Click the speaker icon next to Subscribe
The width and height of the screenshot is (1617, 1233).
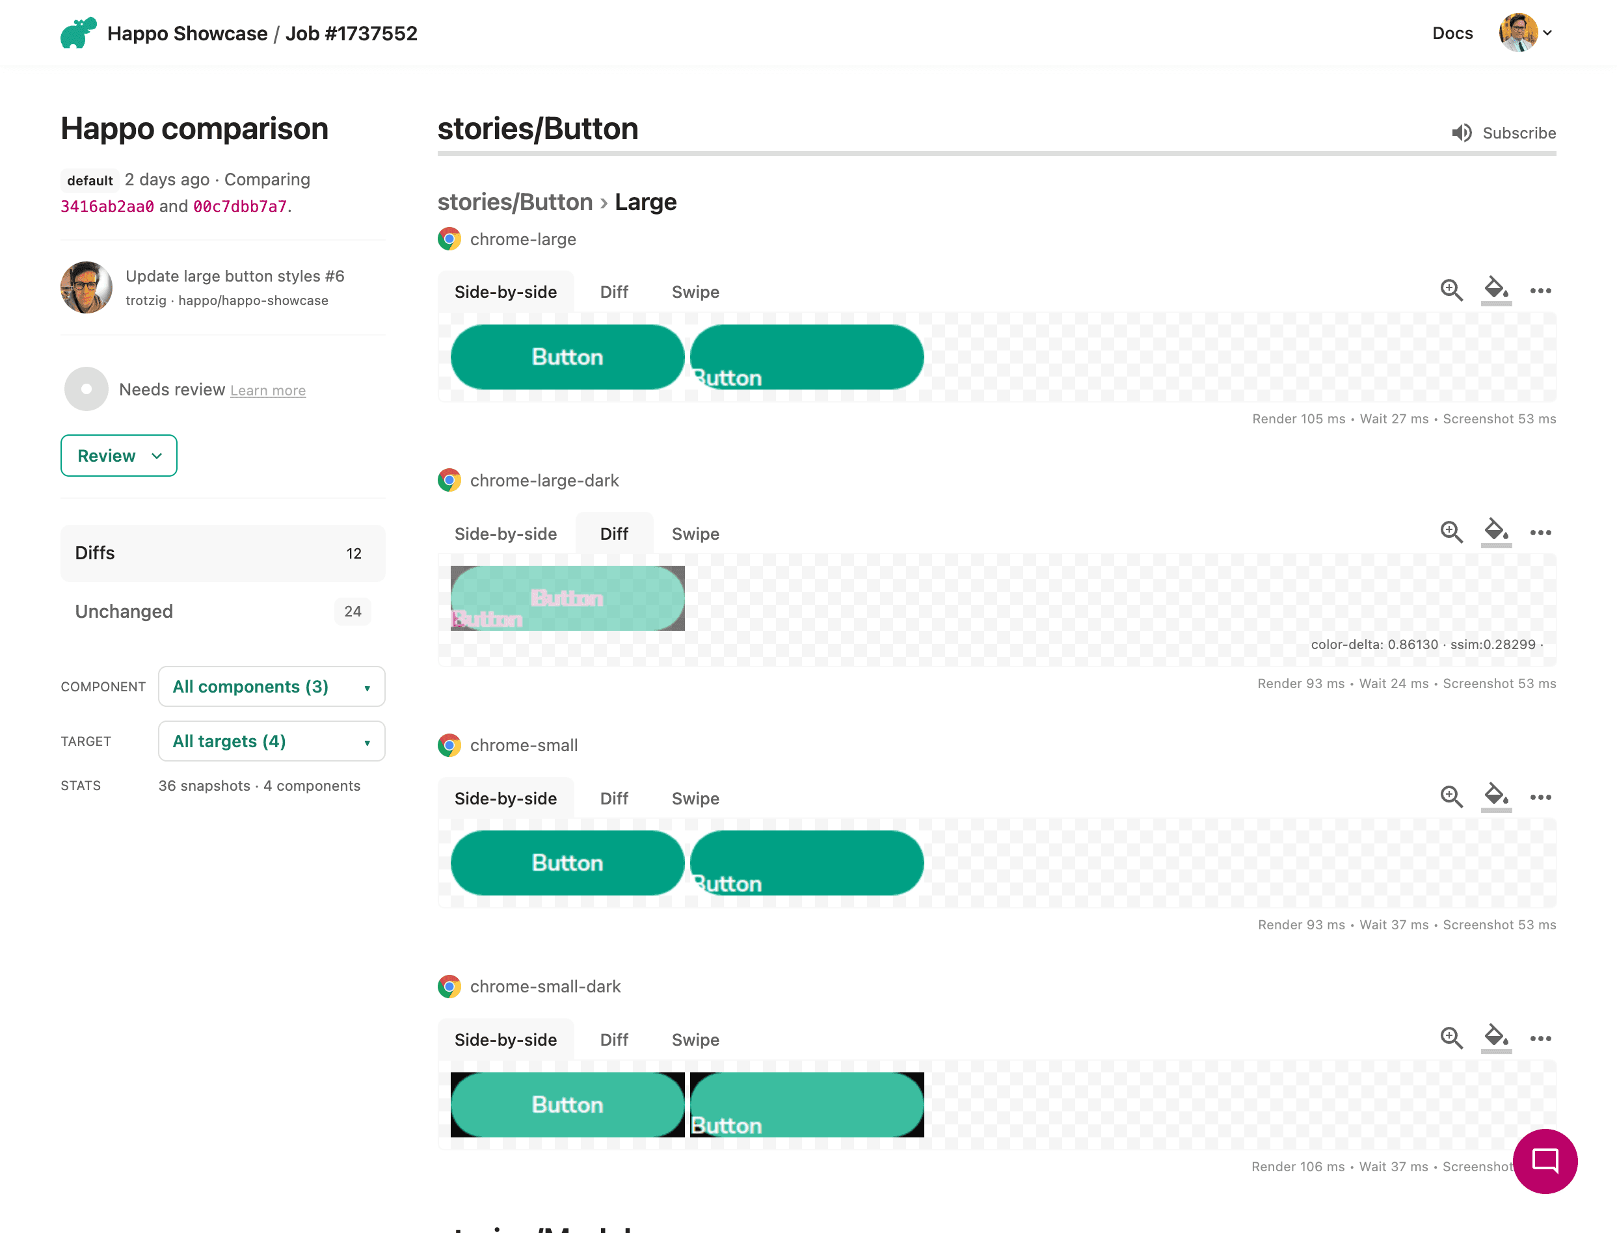pos(1462,133)
